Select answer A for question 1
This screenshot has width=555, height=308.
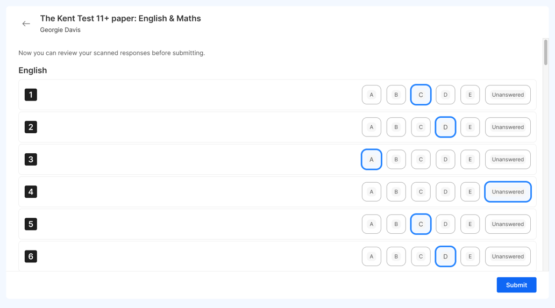tap(371, 95)
